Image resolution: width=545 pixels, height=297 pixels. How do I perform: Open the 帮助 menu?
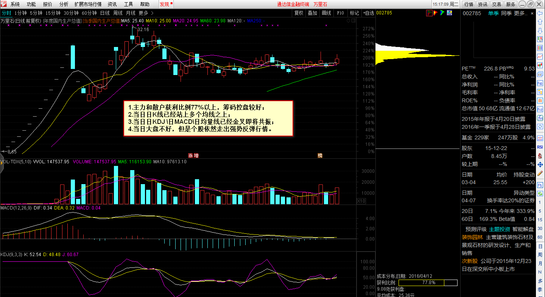pyautogui.click(x=145, y=4)
